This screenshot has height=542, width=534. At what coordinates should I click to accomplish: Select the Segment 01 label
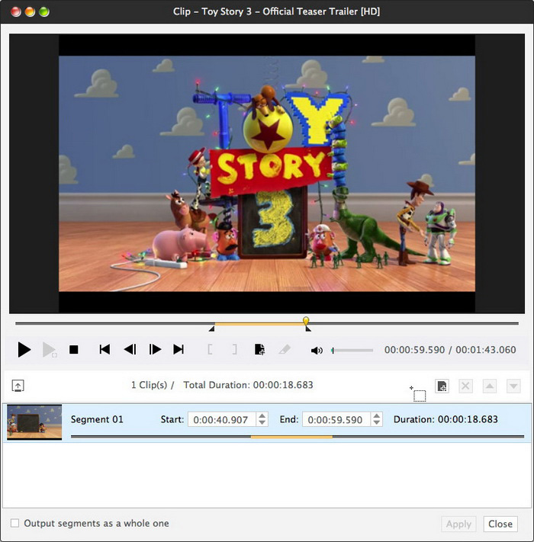pyautogui.click(x=97, y=419)
